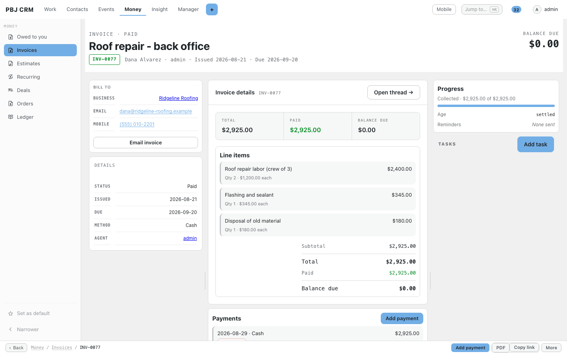Click the Narrower sidebar label
The width and height of the screenshot is (567, 354).
28,330
